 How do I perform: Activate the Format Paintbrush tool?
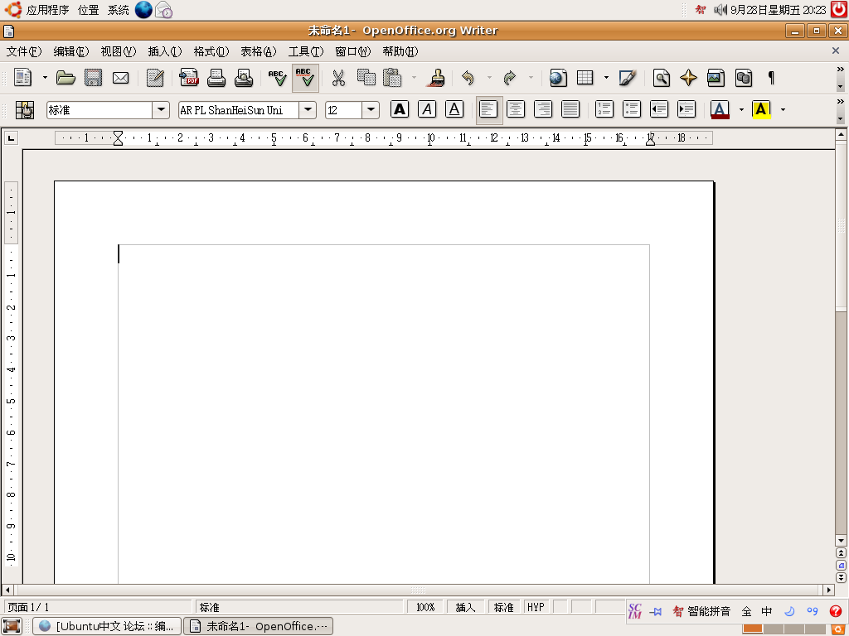(436, 78)
